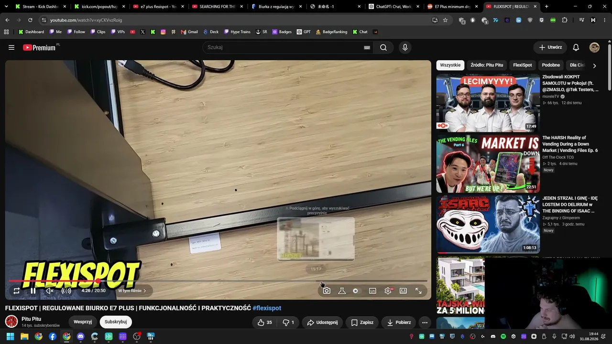Open the extensions puzzle icon

[x=565, y=20]
